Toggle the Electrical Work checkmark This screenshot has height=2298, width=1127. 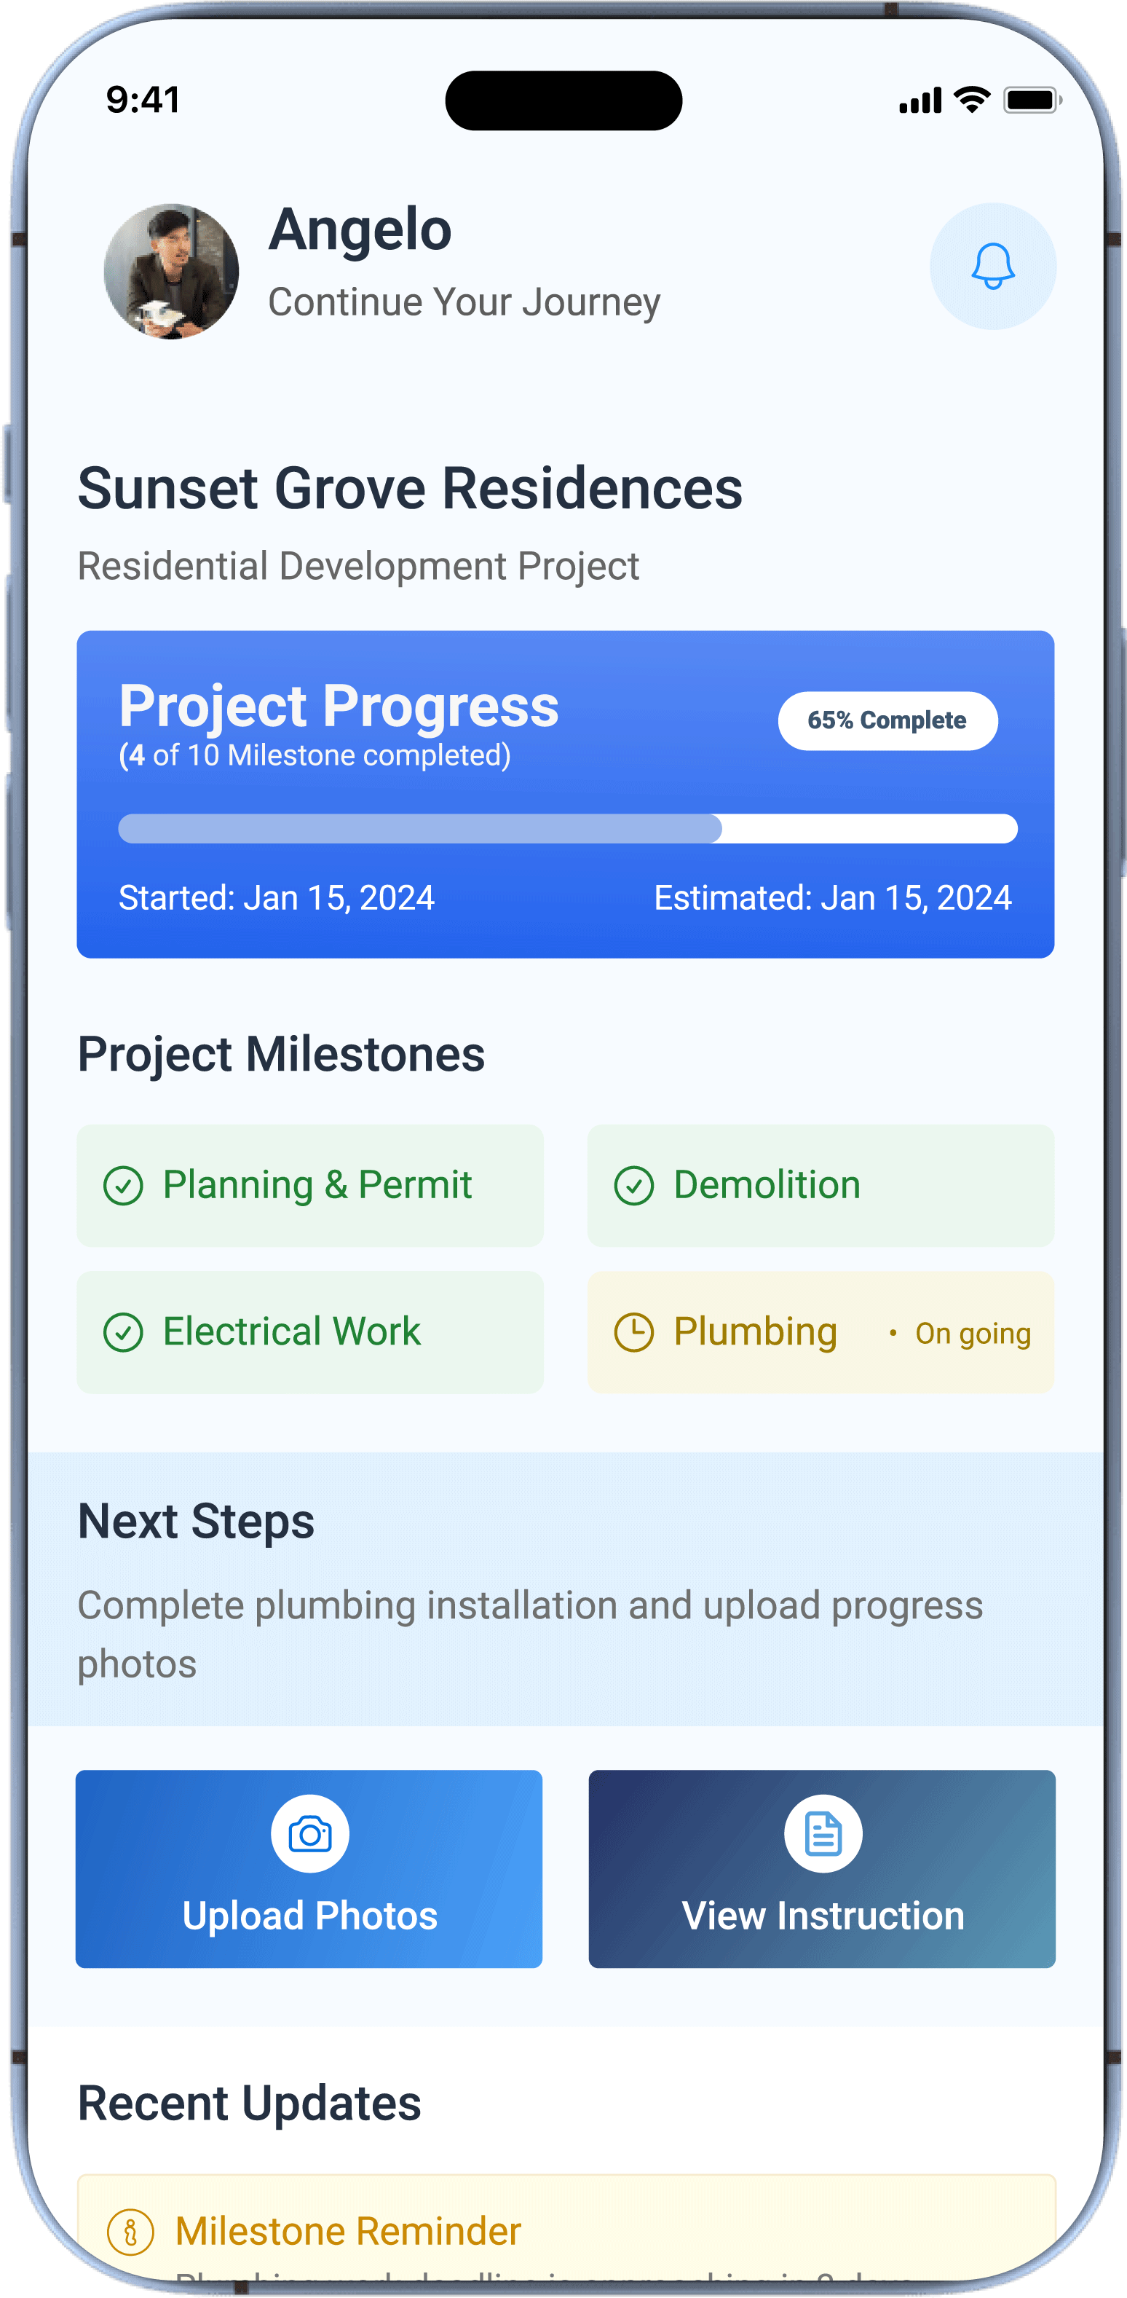point(123,1332)
